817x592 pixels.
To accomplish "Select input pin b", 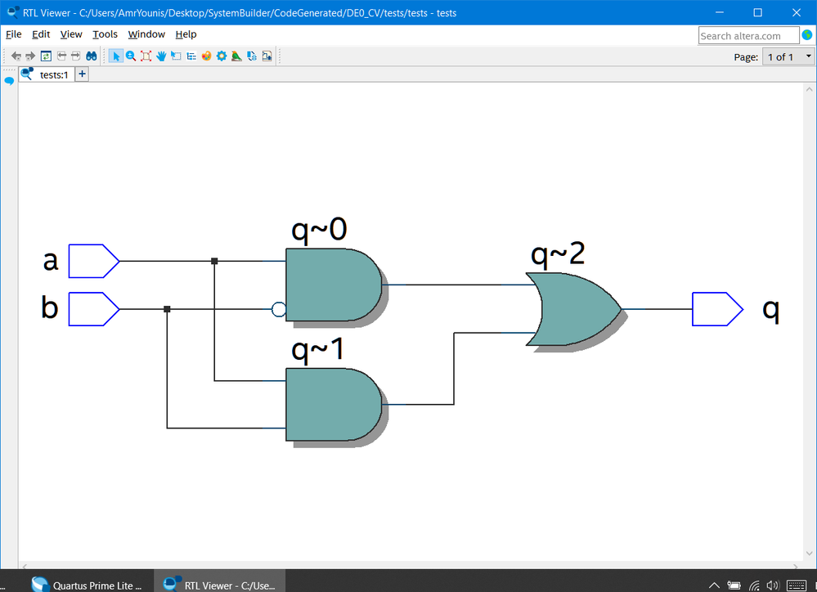I will click(94, 309).
